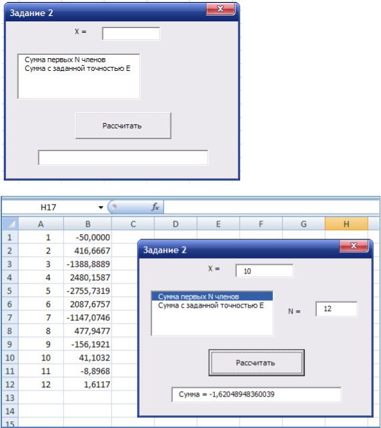Select column B header
The height and width of the screenshot is (428, 381).
click(87, 224)
